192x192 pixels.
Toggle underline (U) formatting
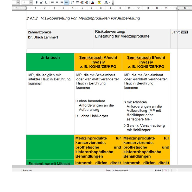click(46, 2)
